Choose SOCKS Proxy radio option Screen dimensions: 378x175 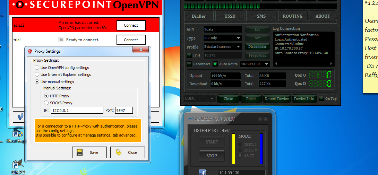[x=46, y=103]
